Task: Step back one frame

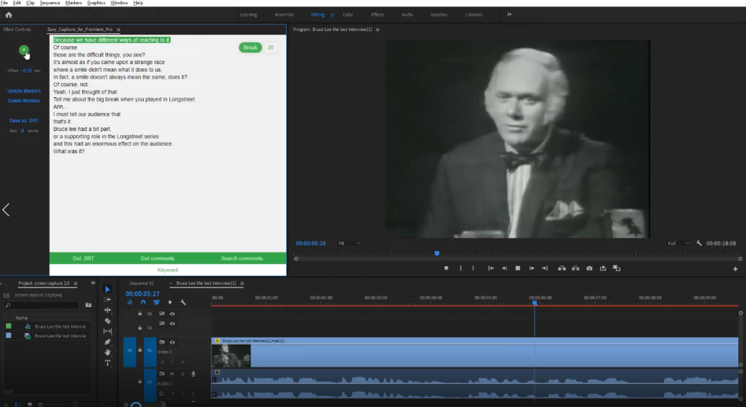Action: tap(504, 268)
